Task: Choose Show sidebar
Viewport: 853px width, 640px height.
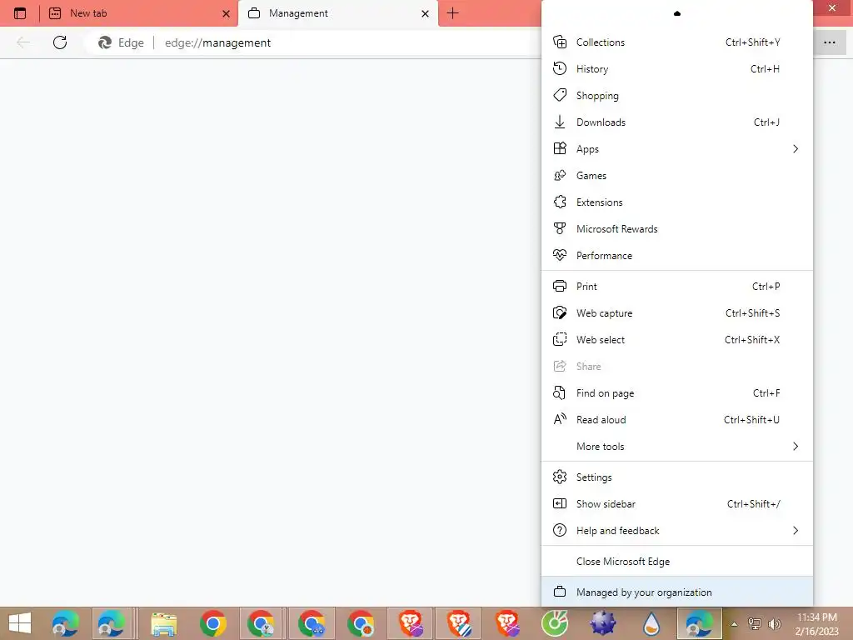Action: pyautogui.click(x=676, y=504)
